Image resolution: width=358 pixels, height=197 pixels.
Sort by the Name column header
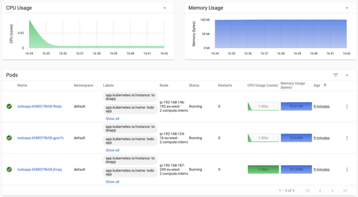click(x=22, y=86)
